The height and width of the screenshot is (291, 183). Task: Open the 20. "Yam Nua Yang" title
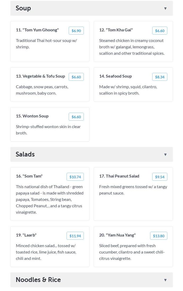coord(117,235)
